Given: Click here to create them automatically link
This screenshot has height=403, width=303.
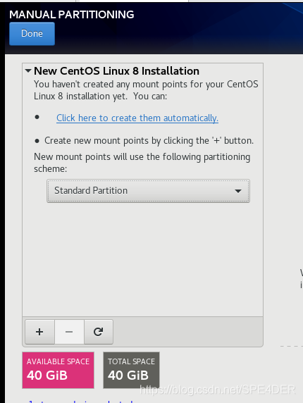Looking at the screenshot, I should (137, 118).
